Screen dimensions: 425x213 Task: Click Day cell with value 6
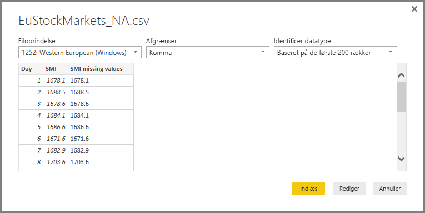point(31,139)
